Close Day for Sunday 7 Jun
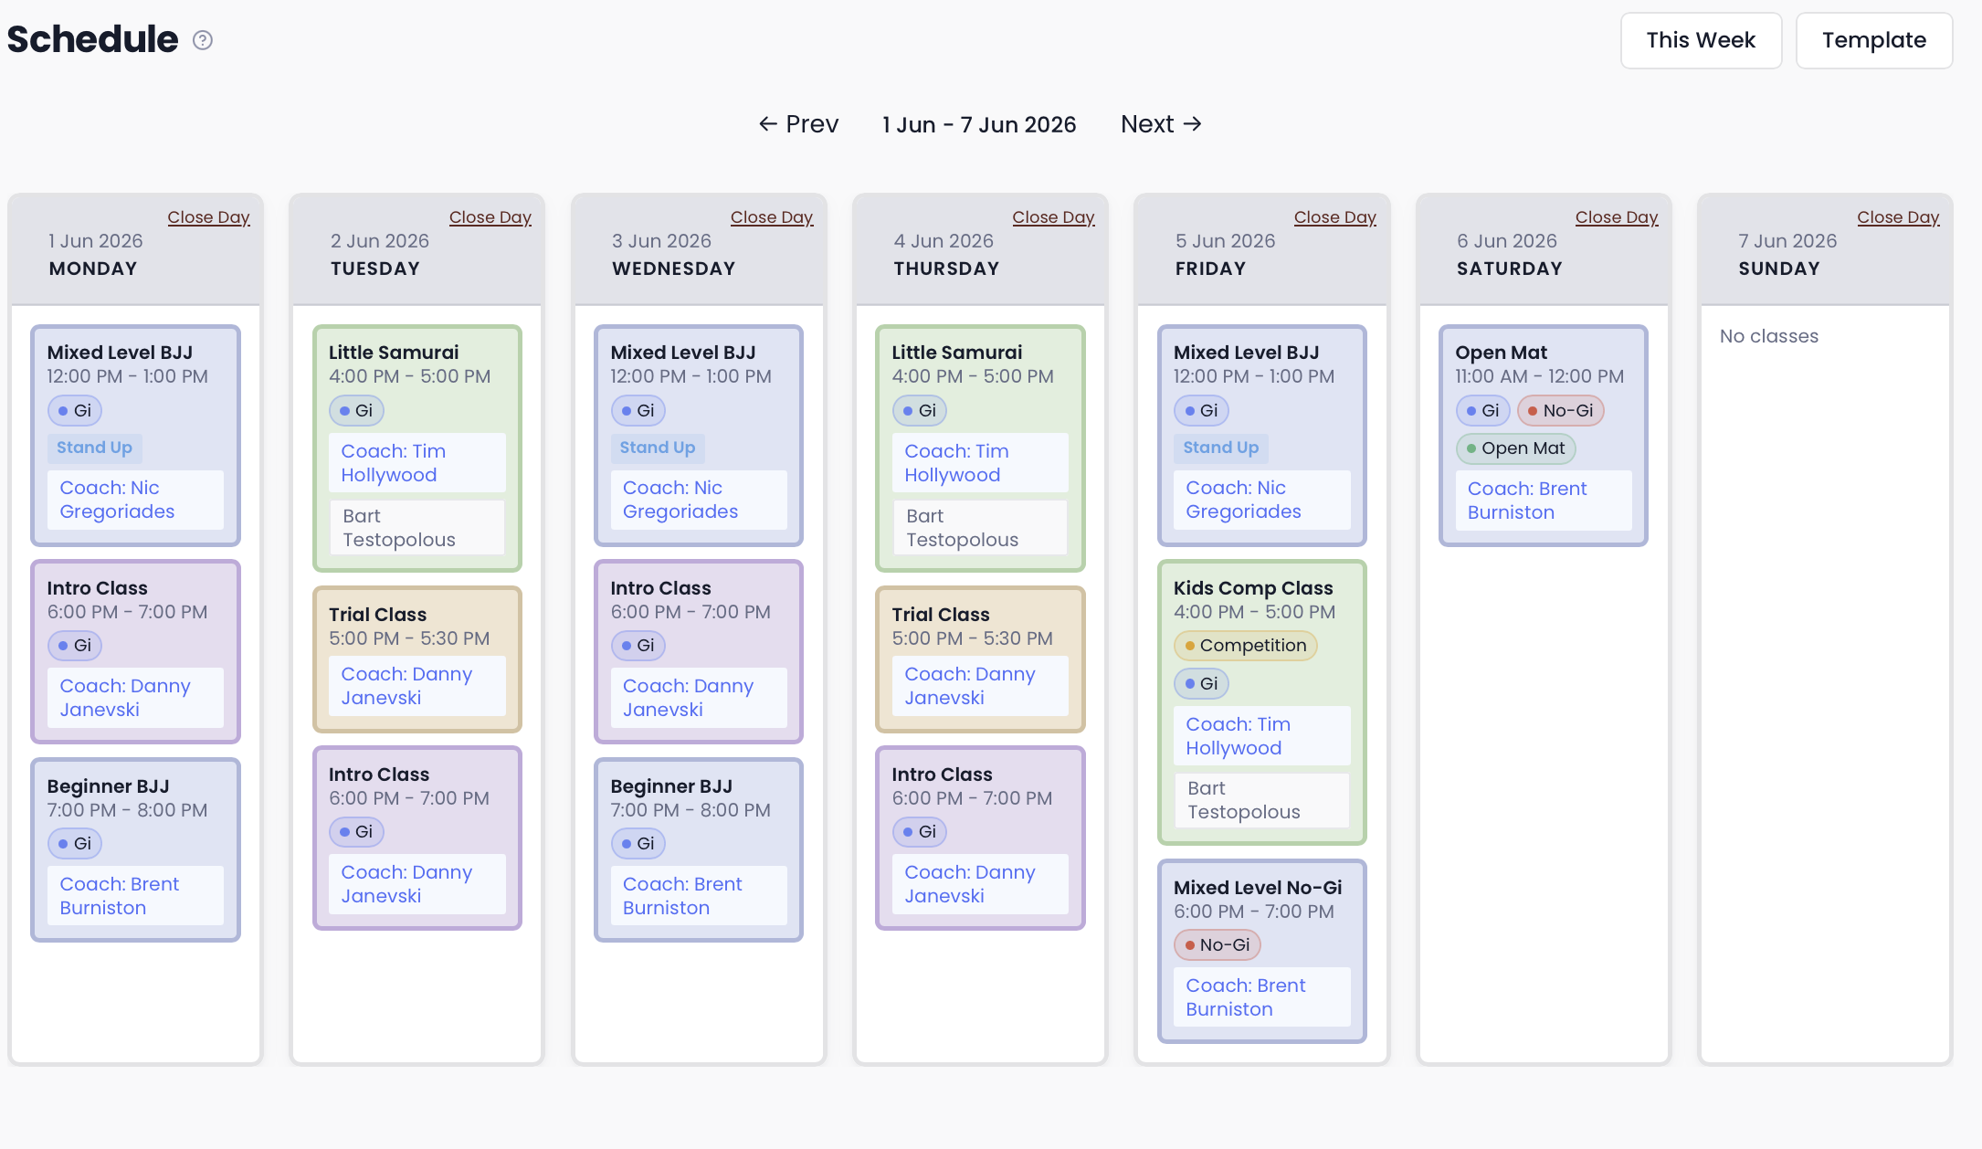1982x1149 pixels. click(1898, 217)
